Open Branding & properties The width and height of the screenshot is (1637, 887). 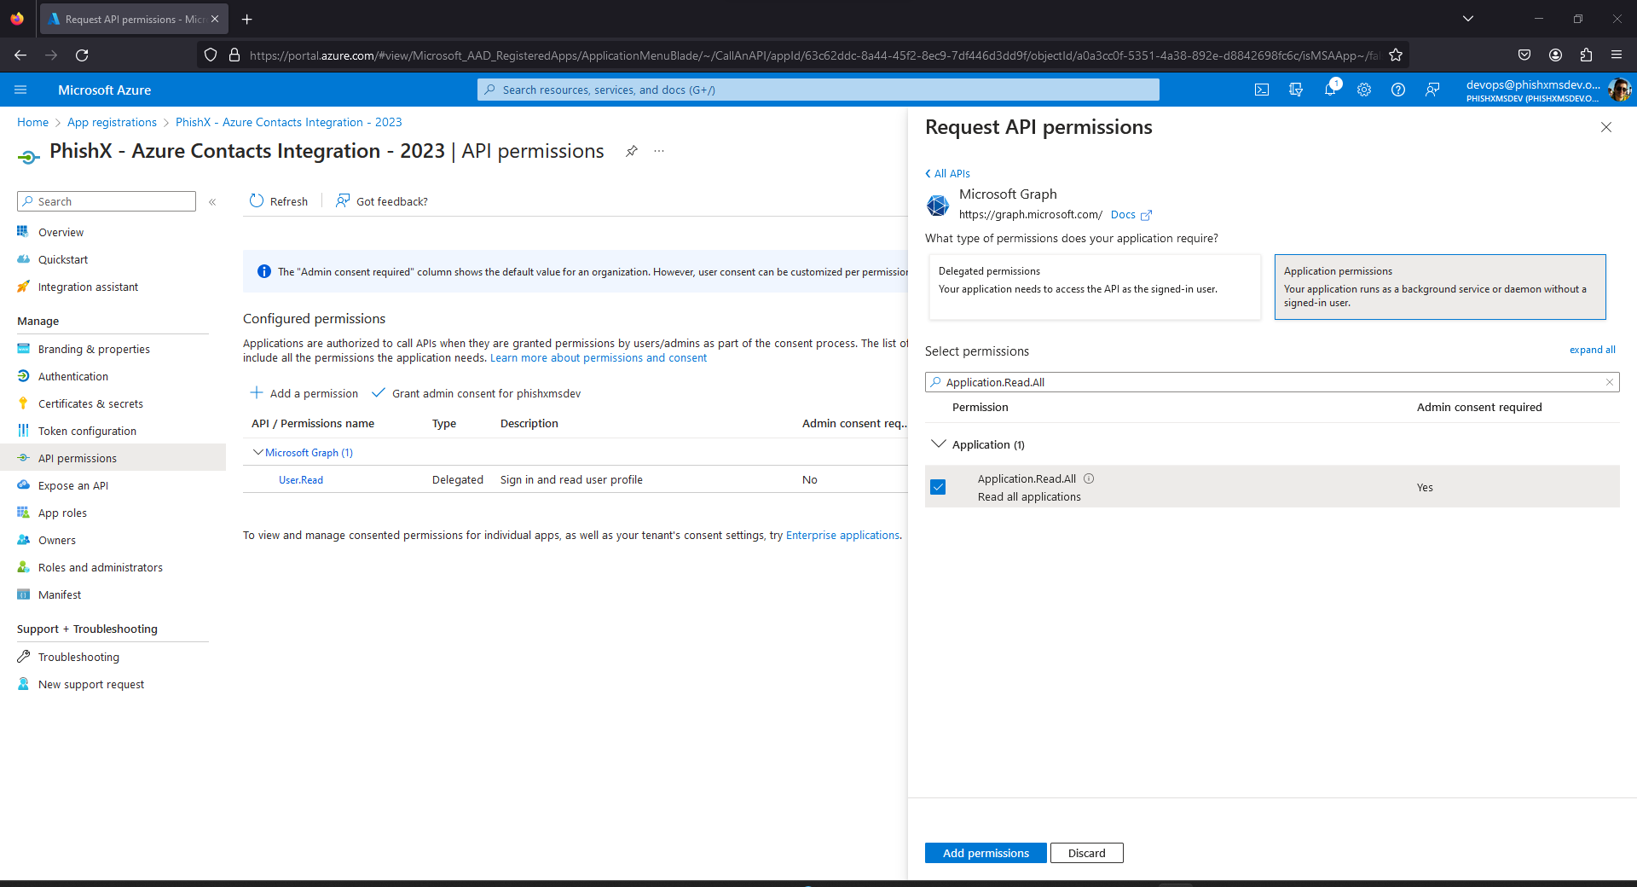pos(94,349)
